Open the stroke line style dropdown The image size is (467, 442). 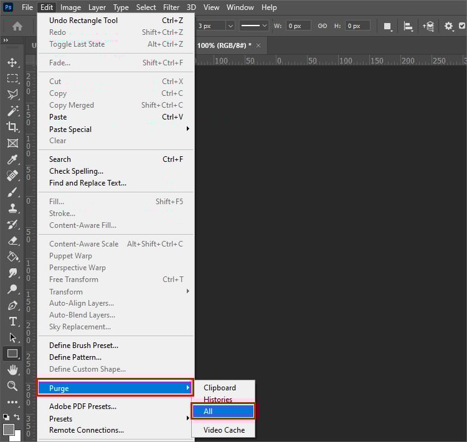253,26
